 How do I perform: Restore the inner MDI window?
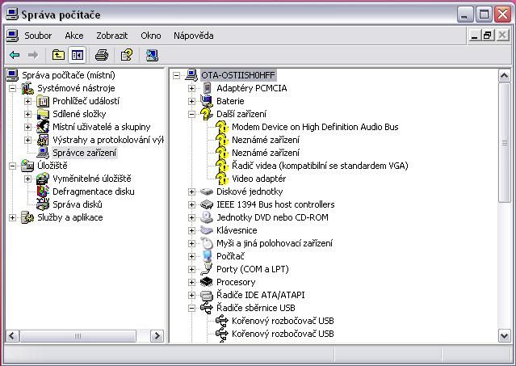[488, 35]
